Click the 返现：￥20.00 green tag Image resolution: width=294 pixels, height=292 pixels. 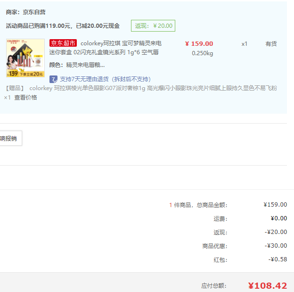click(153, 26)
